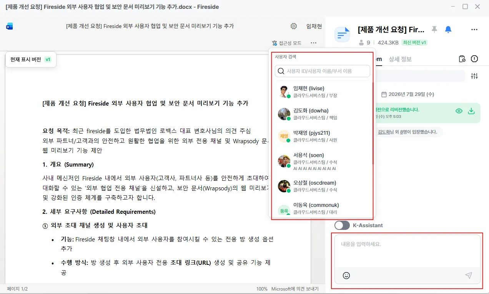Click the 100% zoom level in status bar
This screenshot has width=489, height=294.
point(262,289)
